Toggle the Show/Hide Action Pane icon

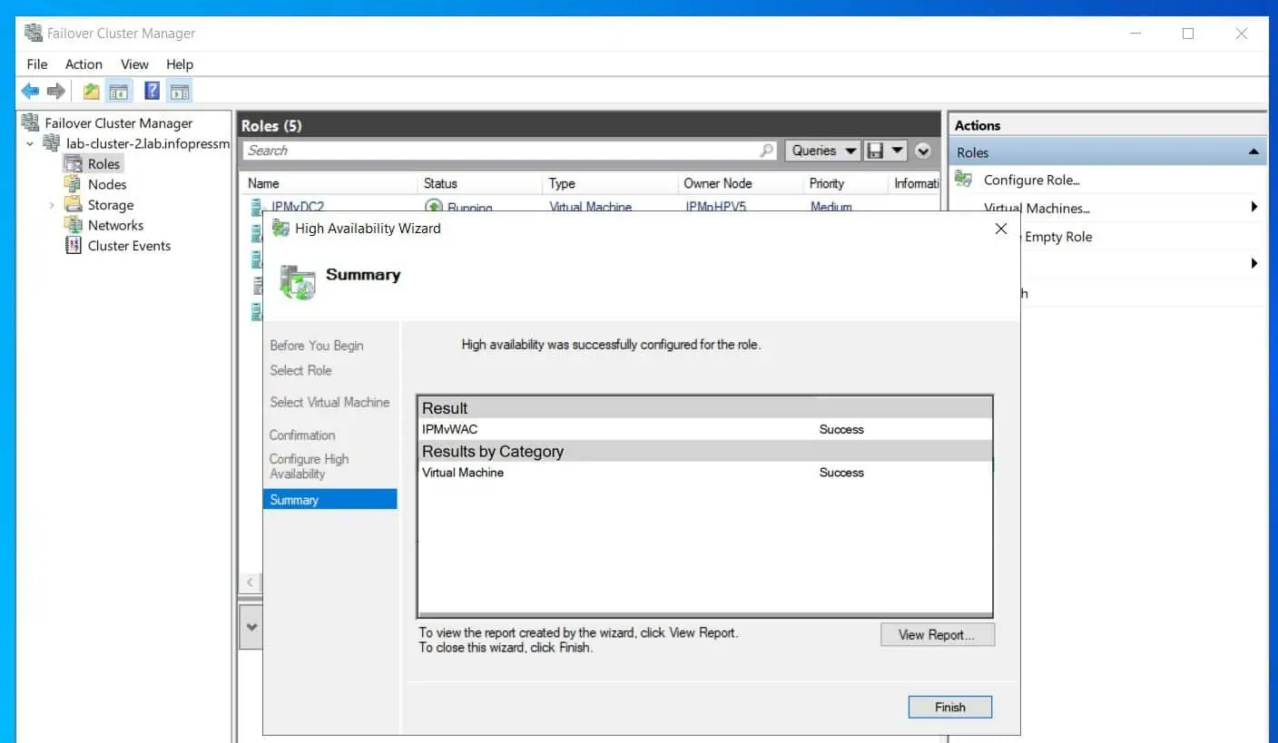(180, 91)
